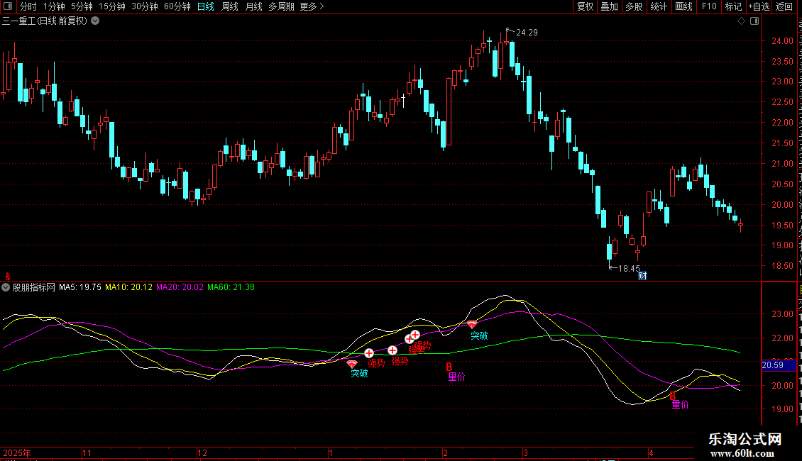The width and height of the screenshot is (802, 461).
Task: Select the 60分钟 period
Action: coord(177,6)
